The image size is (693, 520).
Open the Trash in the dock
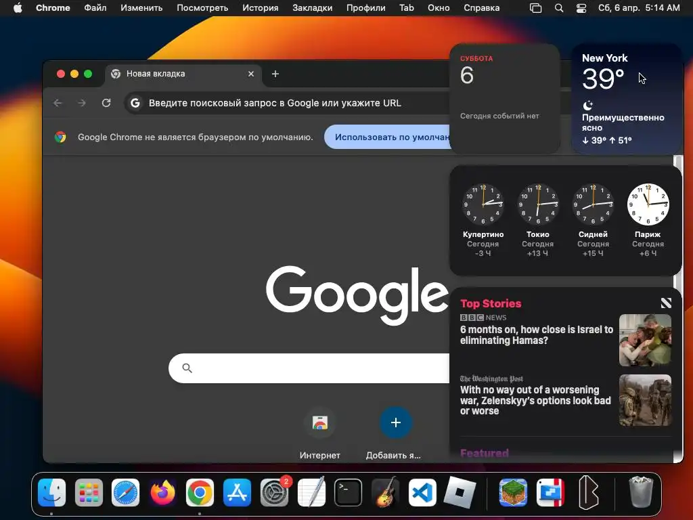[640, 492]
